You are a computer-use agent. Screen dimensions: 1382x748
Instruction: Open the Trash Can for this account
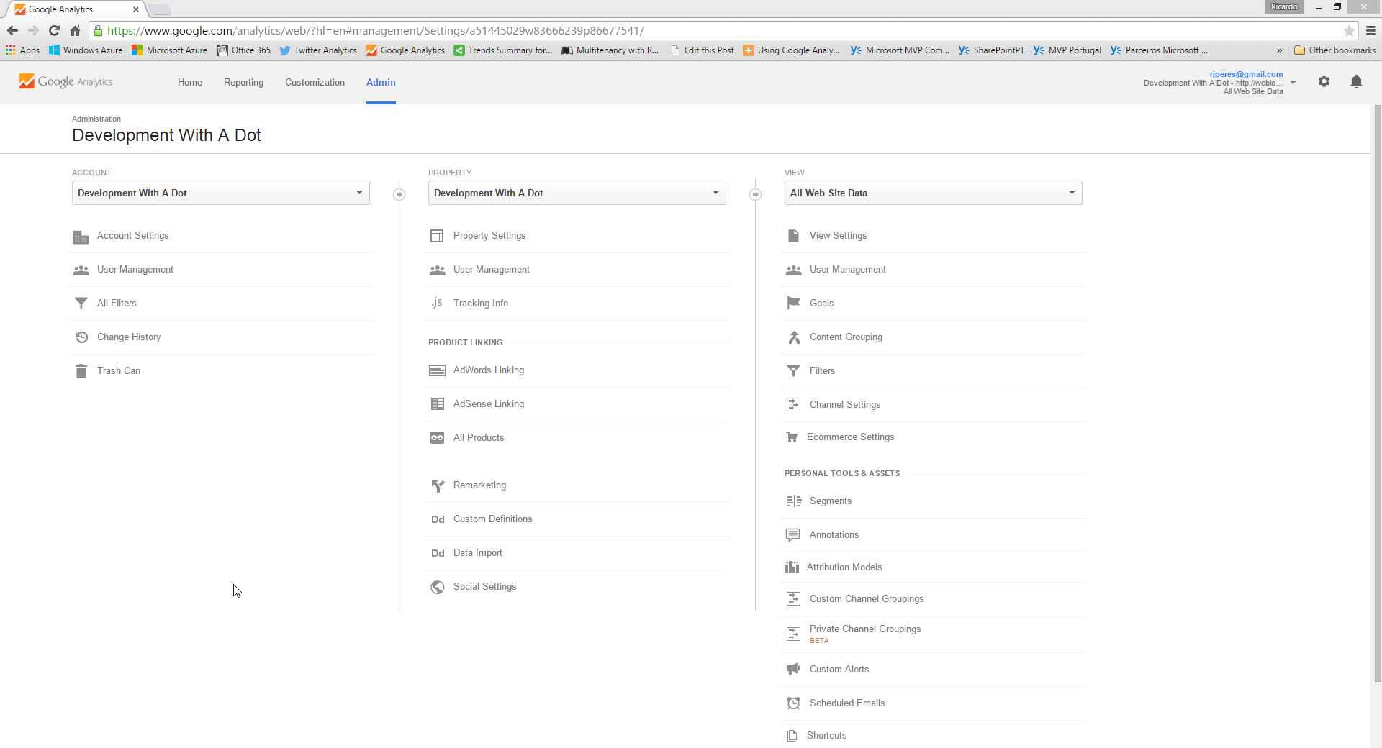(119, 370)
